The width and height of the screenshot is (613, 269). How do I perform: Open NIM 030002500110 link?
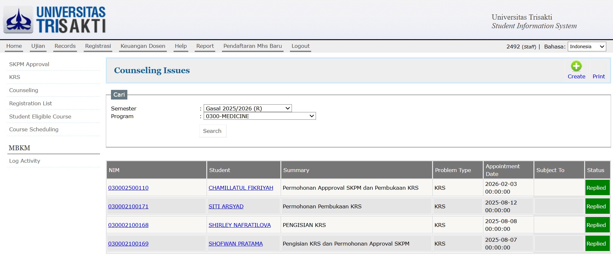tap(128, 188)
